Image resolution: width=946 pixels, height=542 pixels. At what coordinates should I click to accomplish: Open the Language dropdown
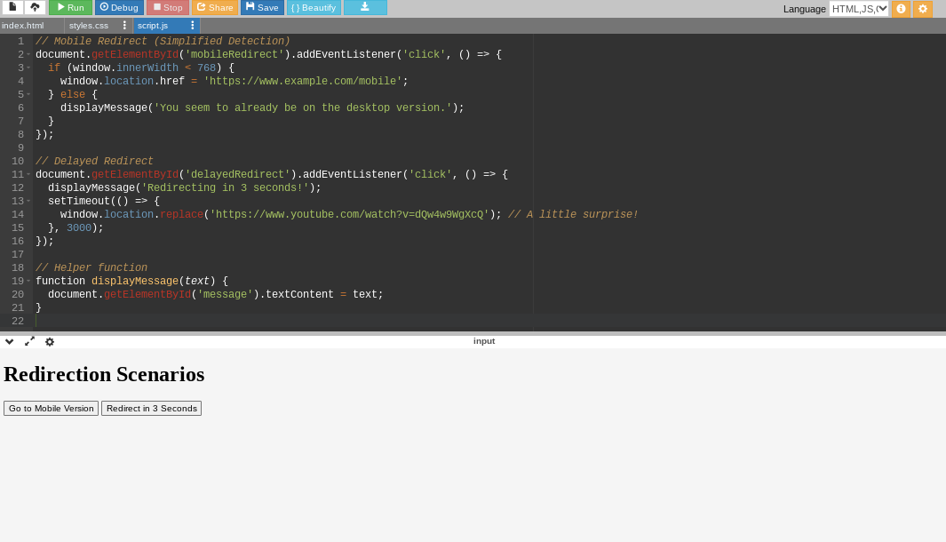click(x=859, y=9)
